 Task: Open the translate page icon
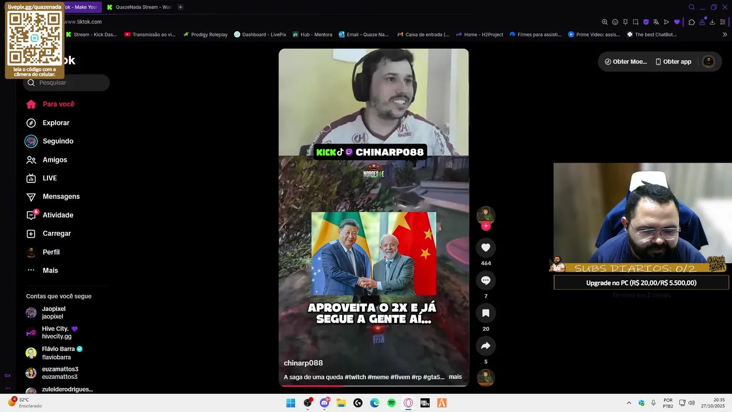(656, 22)
